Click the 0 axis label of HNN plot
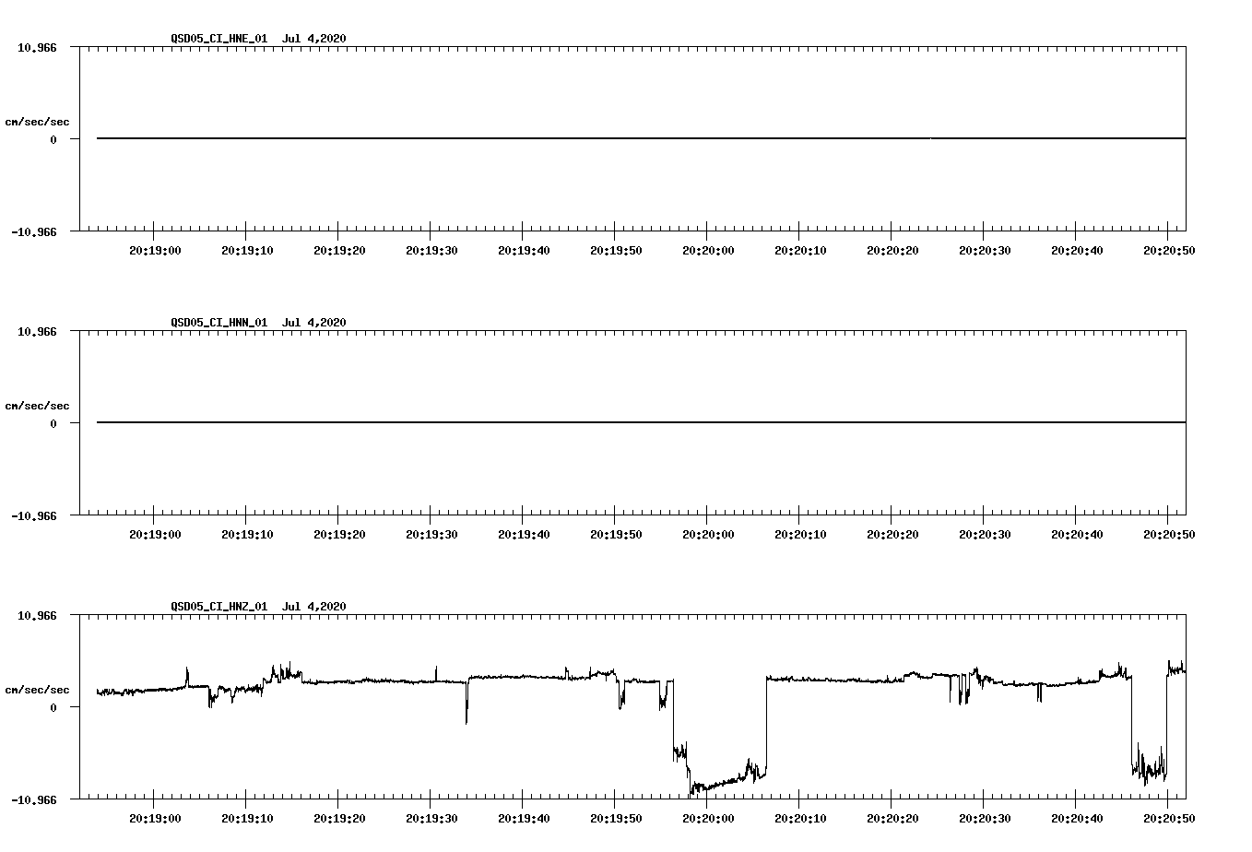 pos(53,423)
